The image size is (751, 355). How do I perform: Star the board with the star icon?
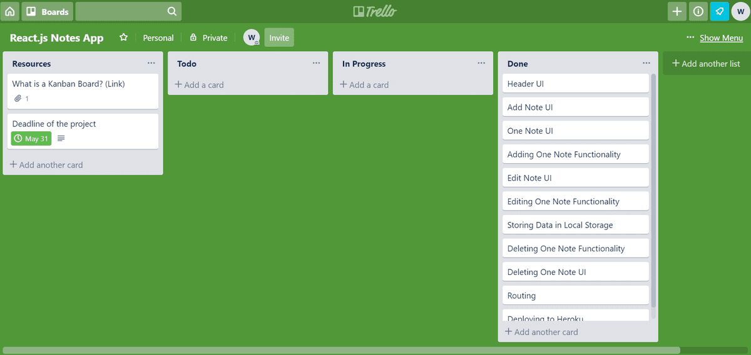124,37
